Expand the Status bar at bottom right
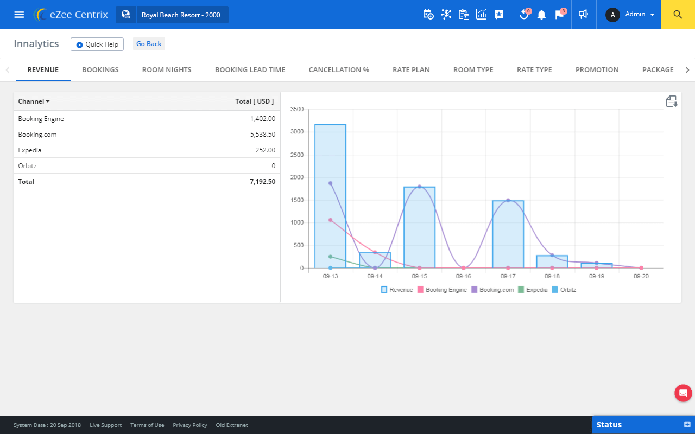Screen dimensions: 695x434 coord(687,425)
